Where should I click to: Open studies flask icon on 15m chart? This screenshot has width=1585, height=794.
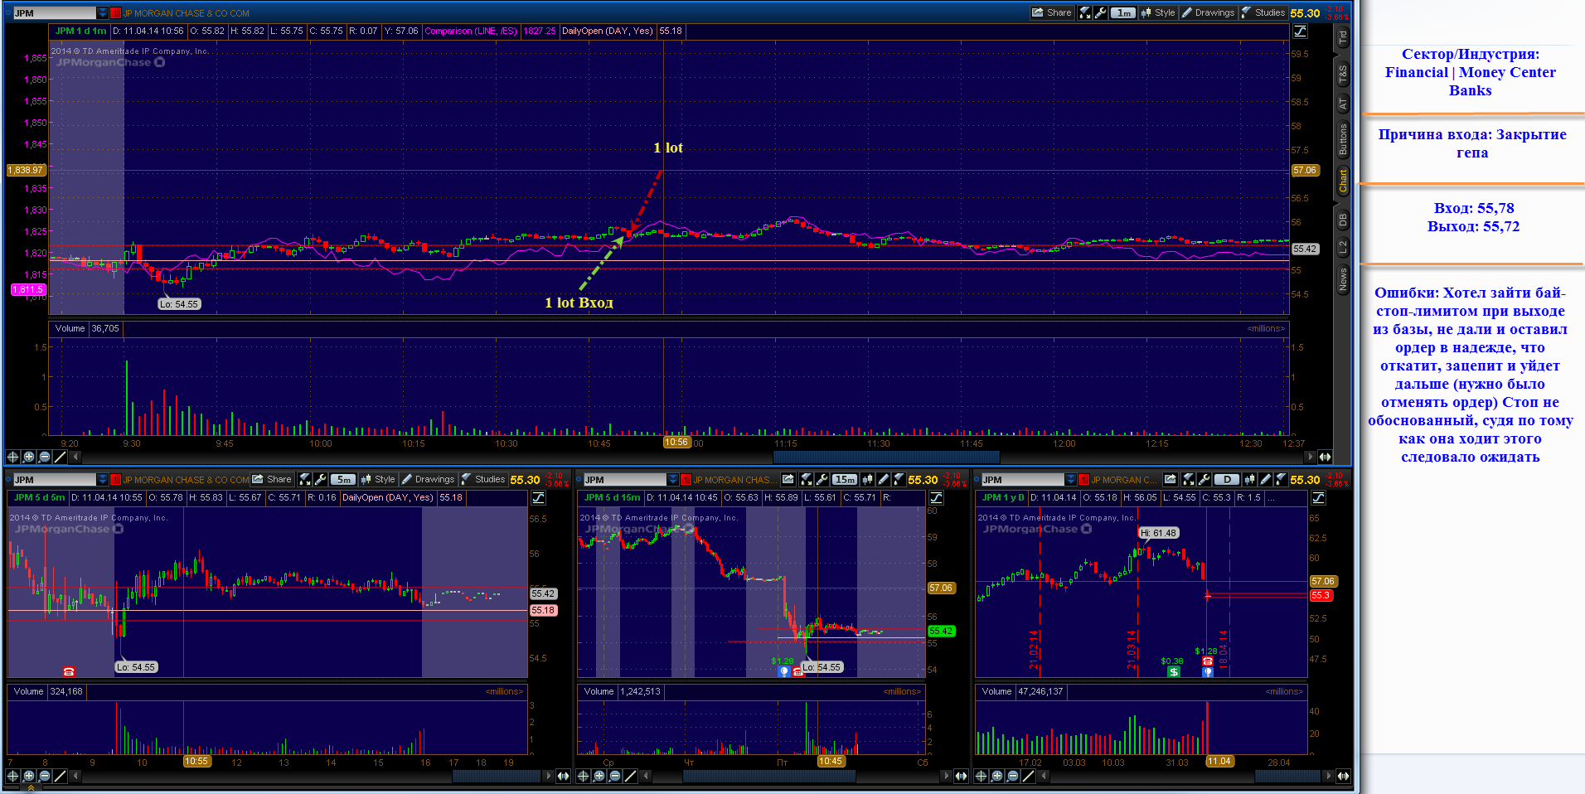pyautogui.click(x=899, y=479)
